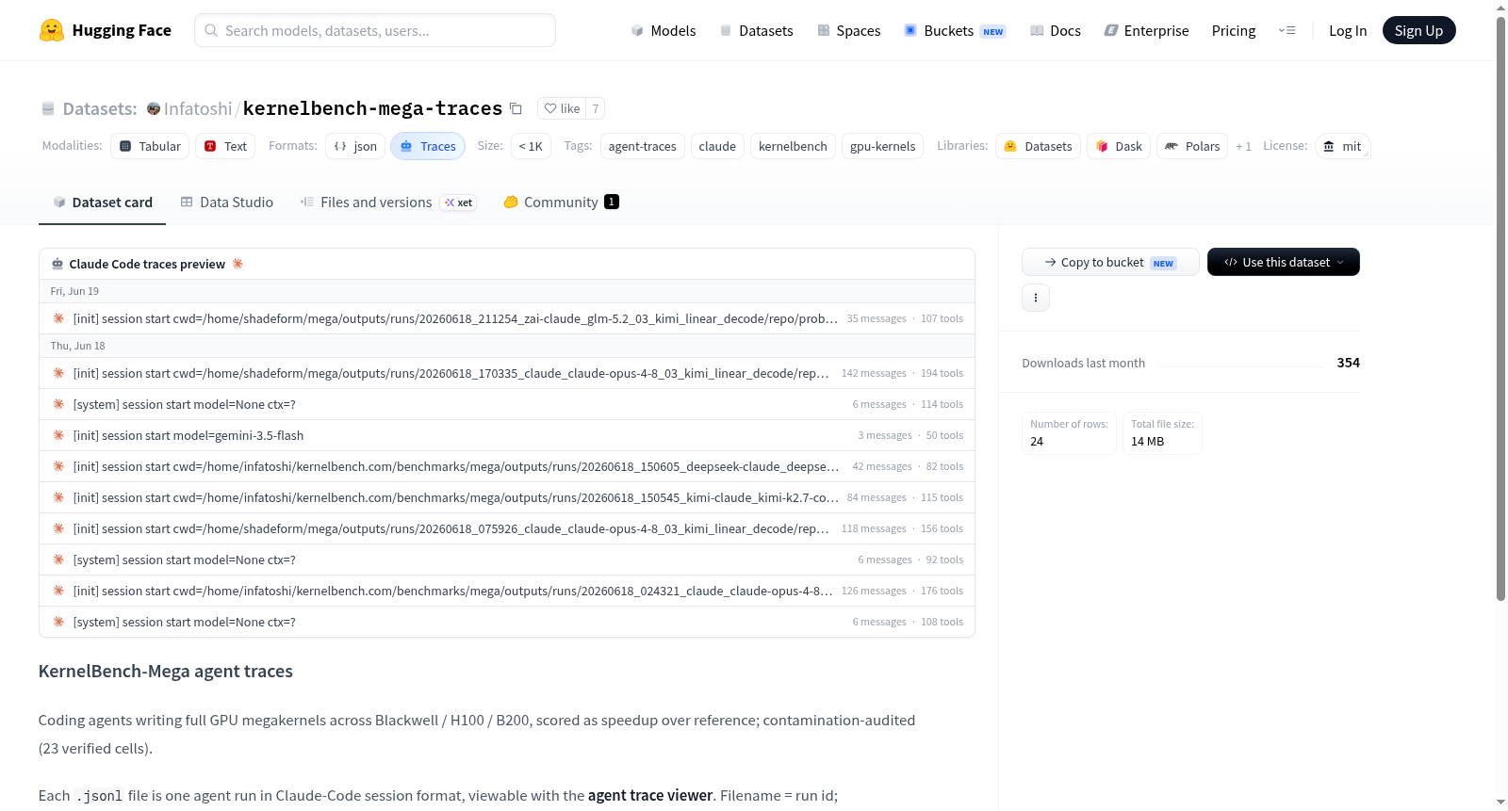The height and width of the screenshot is (811, 1508).
Task: Click the kernelbench tag
Action: tap(793, 146)
